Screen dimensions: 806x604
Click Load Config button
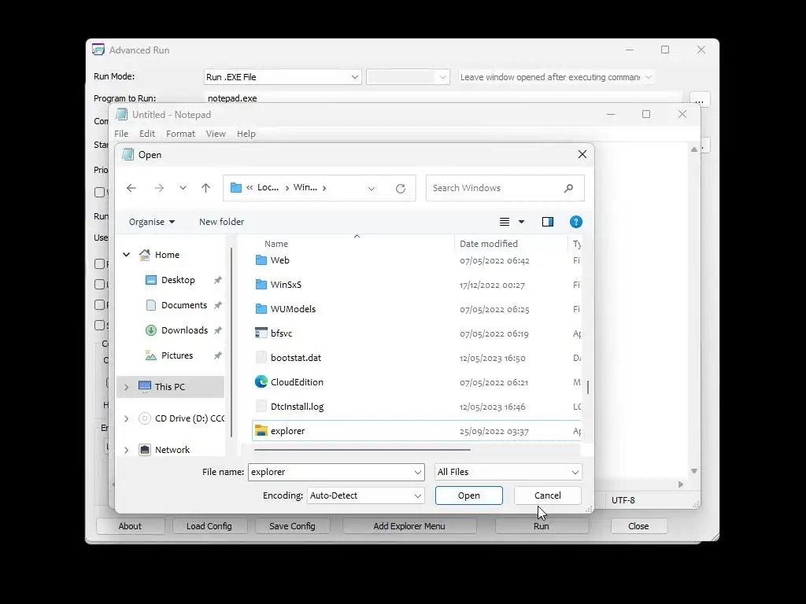209,526
